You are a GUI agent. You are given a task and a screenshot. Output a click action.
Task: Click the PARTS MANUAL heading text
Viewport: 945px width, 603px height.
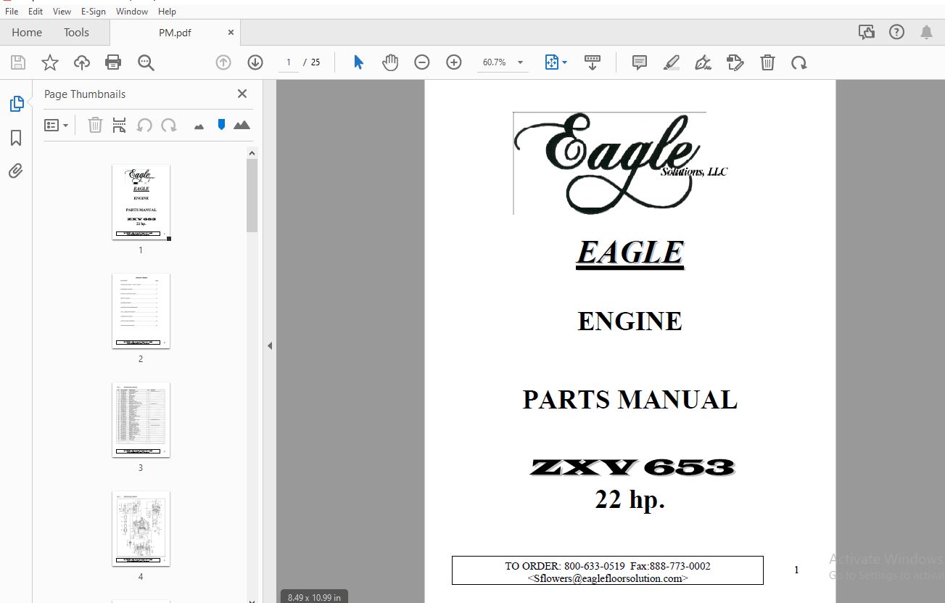(630, 400)
